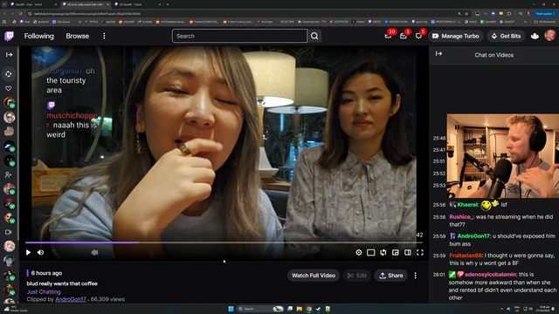This screenshot has height=314, width=559.
Task: Switch to the first browser tab
Action: [33, 4]
